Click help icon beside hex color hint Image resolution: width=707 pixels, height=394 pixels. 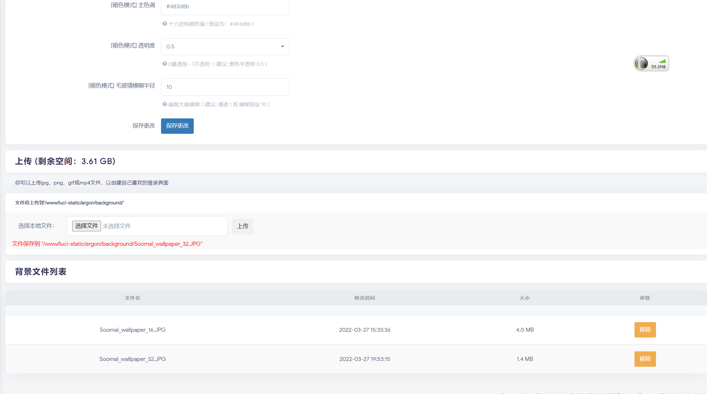pos(165,24)
